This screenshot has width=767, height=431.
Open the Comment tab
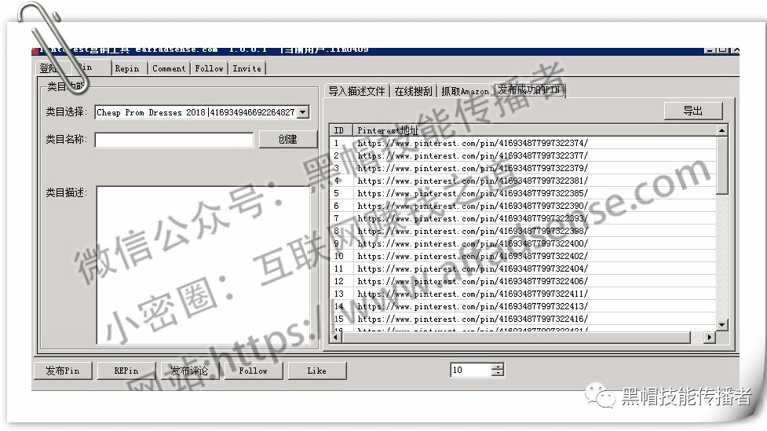click(x=169, y=68)
